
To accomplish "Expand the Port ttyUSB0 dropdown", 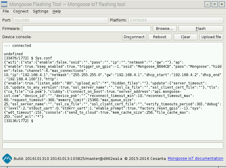I will tap(60, 20).
